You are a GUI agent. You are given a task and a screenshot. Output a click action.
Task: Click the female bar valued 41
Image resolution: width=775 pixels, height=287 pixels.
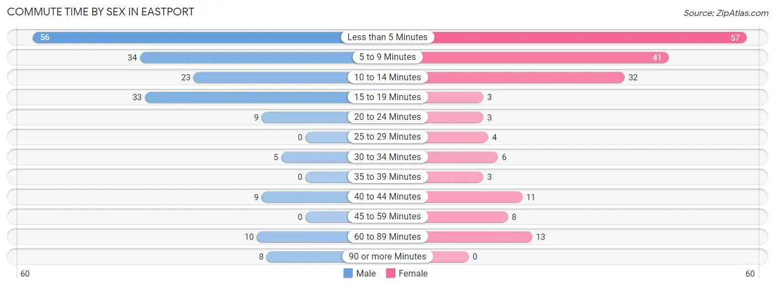tap(546, 57)
